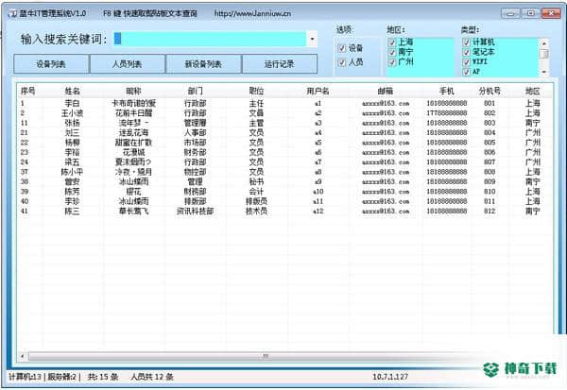The image size is (567, 390).
Task: Click the position cell 主任
Action: click(x=256, y=103)
